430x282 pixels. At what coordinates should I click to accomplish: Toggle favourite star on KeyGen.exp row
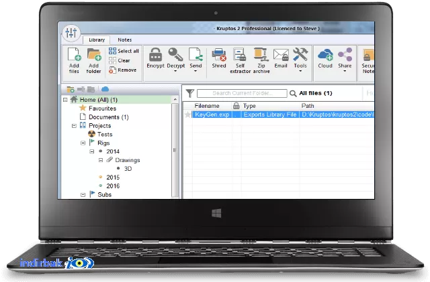[x=188, y=115]
